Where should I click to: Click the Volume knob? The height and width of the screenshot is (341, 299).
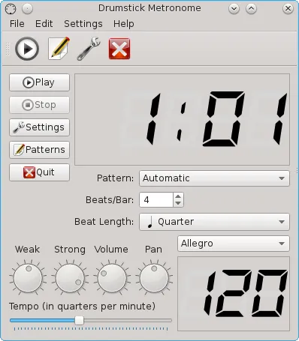(112, 278)
